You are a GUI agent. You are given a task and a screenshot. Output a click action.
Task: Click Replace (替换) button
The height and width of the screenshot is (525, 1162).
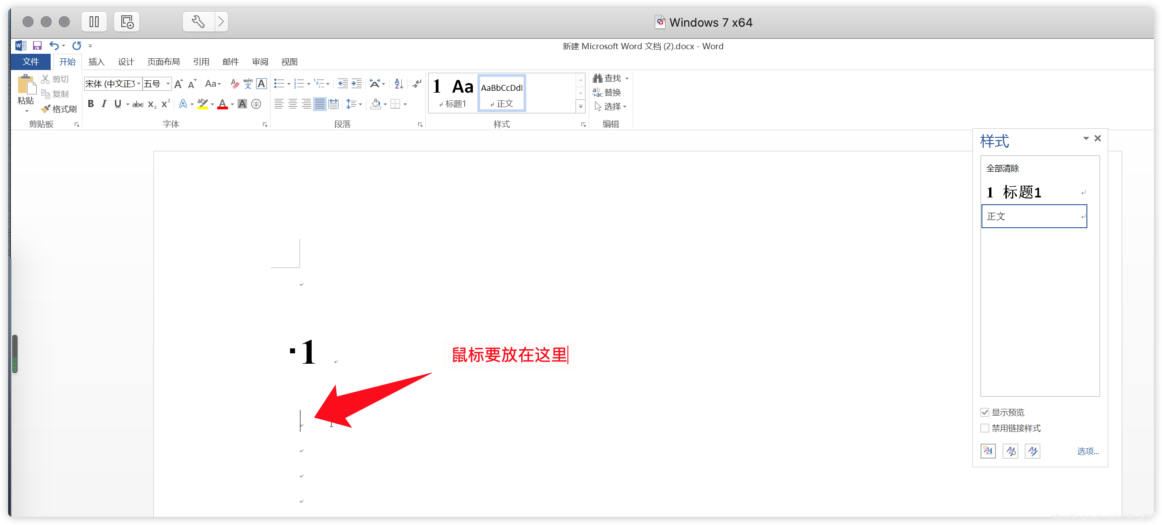coord(607,92)
